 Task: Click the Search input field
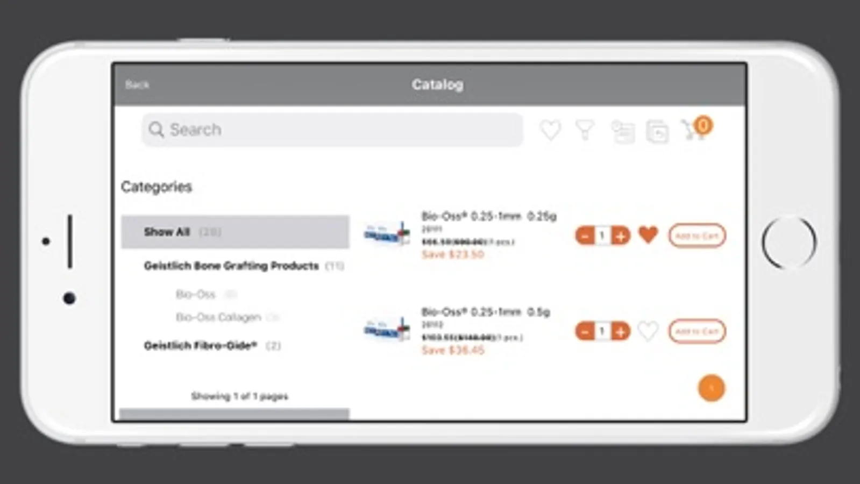coord(332,130)
